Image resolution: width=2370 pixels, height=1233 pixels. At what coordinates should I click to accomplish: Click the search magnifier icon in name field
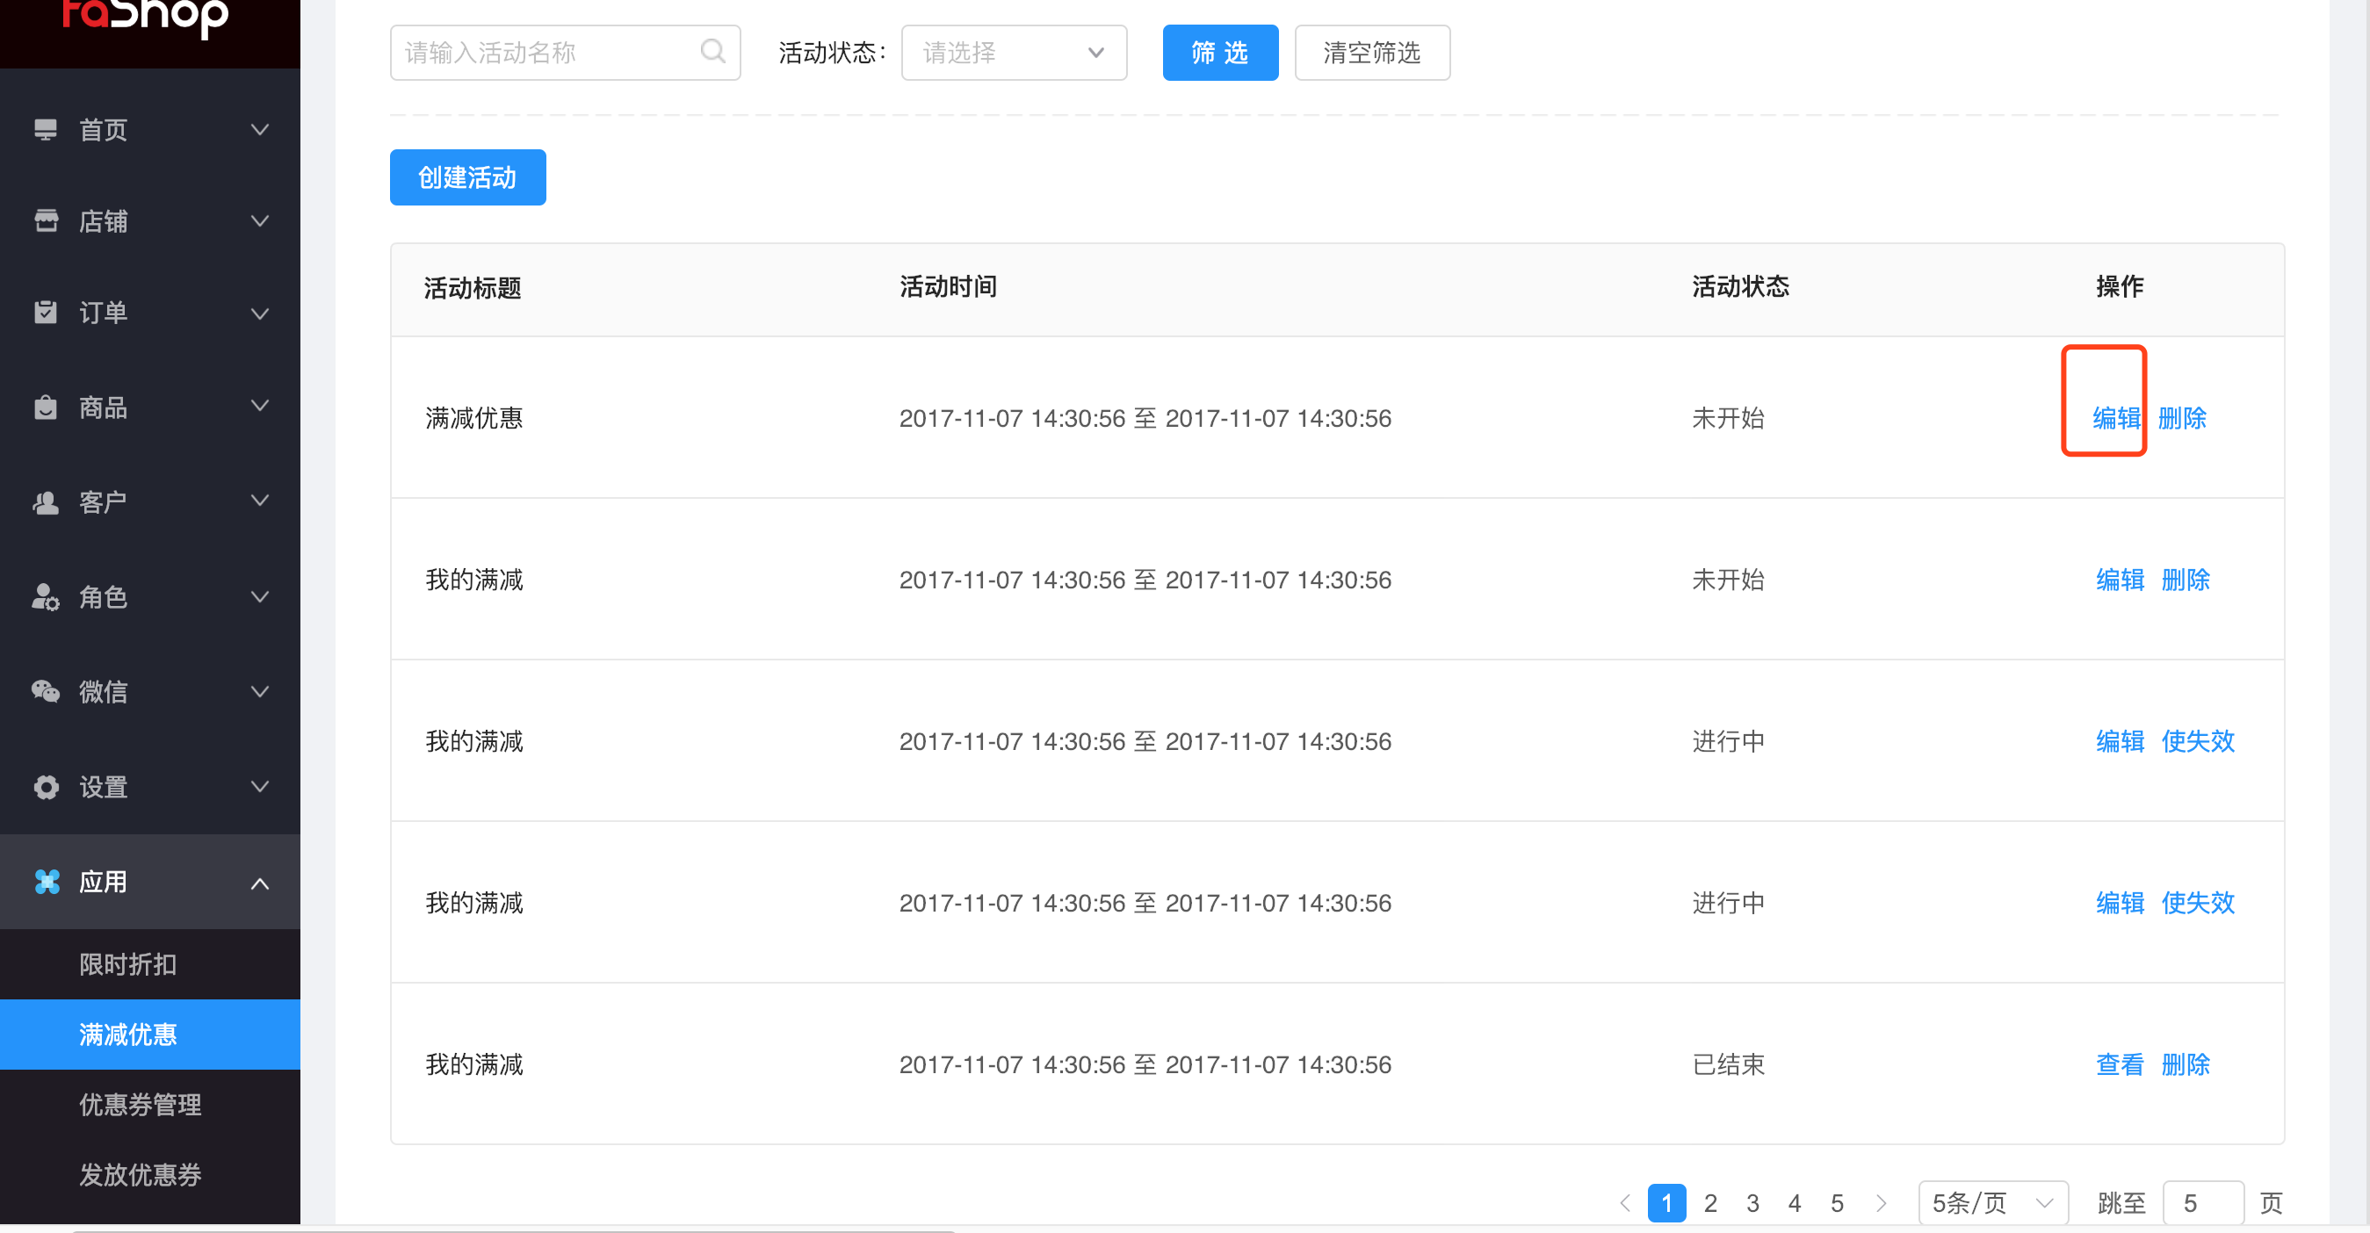point(712,52)
